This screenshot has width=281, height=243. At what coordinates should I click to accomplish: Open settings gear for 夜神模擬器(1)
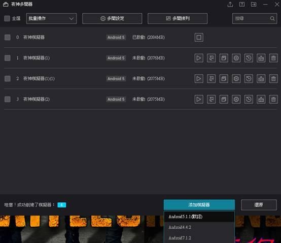236,58
